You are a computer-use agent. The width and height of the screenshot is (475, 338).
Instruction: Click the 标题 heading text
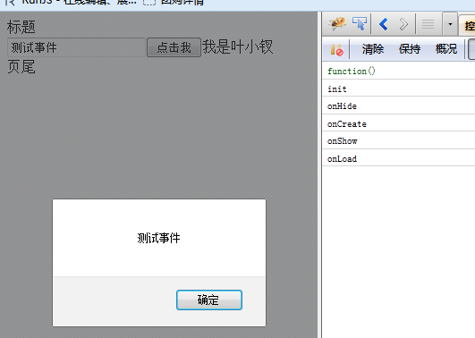coord(21,27)
